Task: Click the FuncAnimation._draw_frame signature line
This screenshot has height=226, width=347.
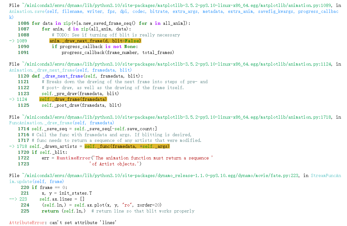Action: coord(62,123)
